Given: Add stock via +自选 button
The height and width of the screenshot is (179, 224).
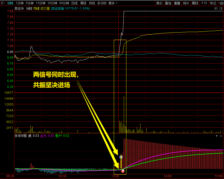Looking at the screenshot, I should pyautogui.click(x=221, y=3).
